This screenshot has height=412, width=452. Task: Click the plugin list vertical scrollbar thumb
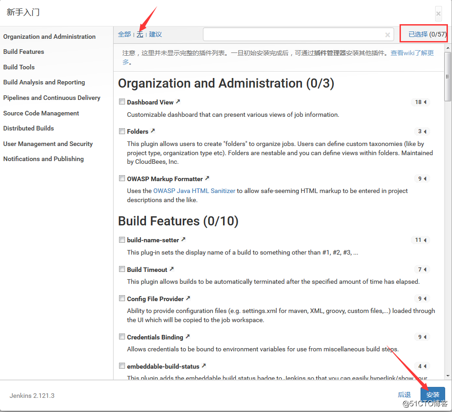click(x=447, y=77)
